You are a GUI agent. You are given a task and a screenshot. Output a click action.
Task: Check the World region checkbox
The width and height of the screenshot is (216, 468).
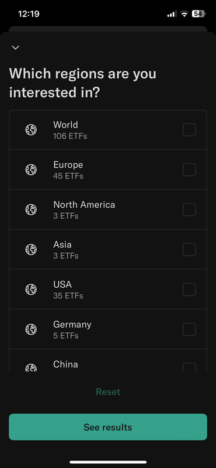pos(189,130)
